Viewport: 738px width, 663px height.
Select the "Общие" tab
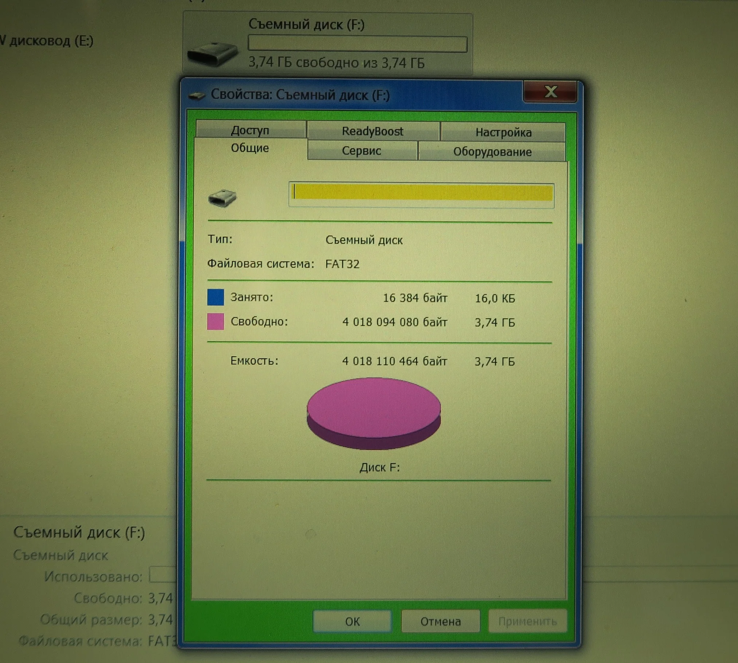tap(250, 148)
